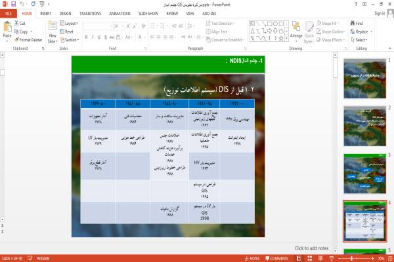Select slide 1 thumbnail
394x262 pixels.
[365, 78]
